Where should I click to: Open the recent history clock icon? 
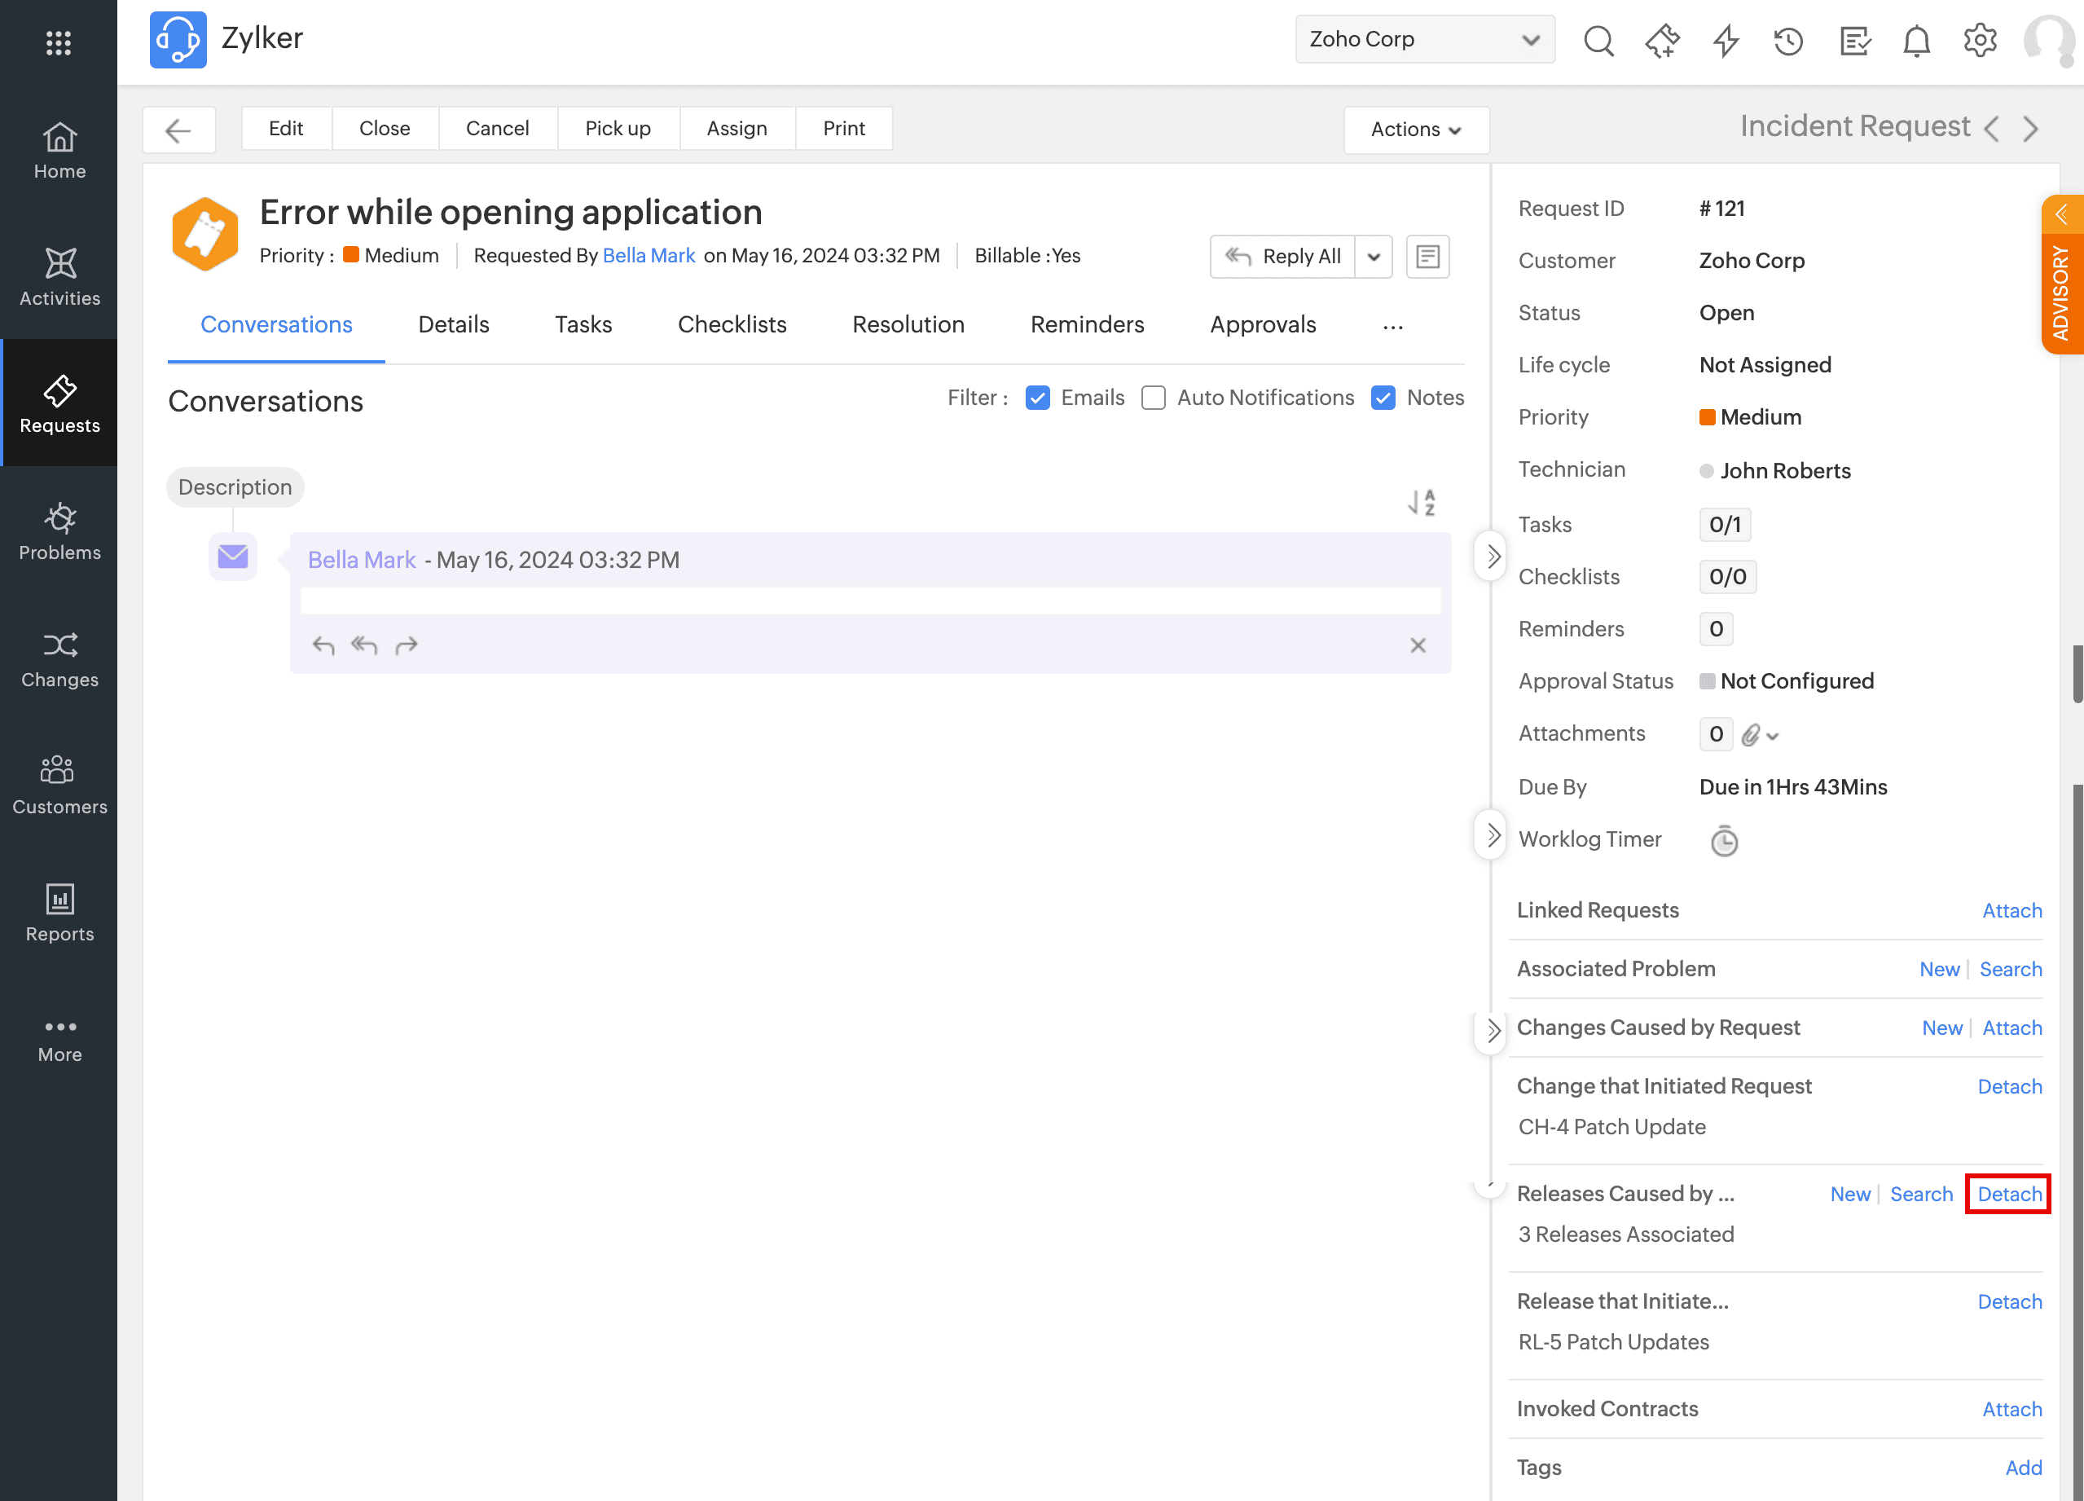[1788, 41]
